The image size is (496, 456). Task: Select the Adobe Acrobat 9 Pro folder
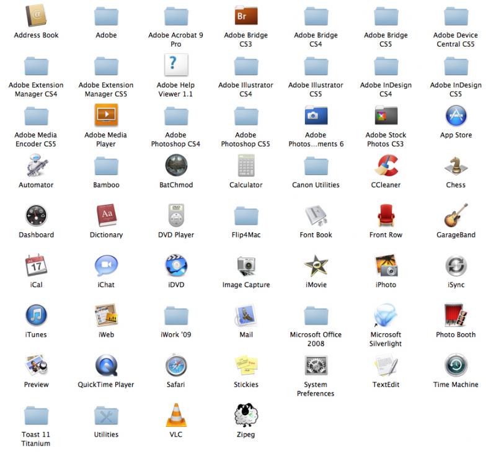[176, 16]
